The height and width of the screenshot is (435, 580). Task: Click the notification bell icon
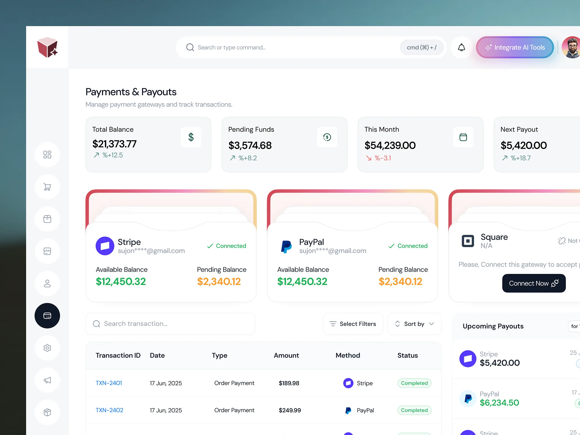[461, 48]
